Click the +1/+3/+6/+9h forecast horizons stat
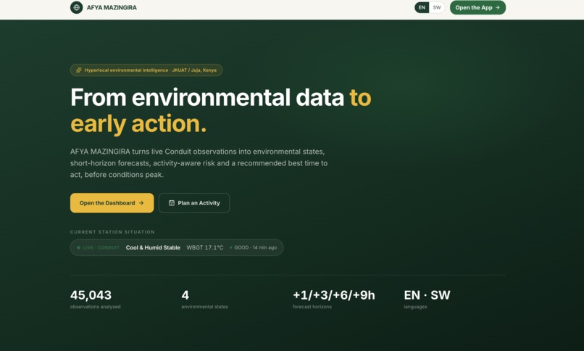 coord(334,300)
